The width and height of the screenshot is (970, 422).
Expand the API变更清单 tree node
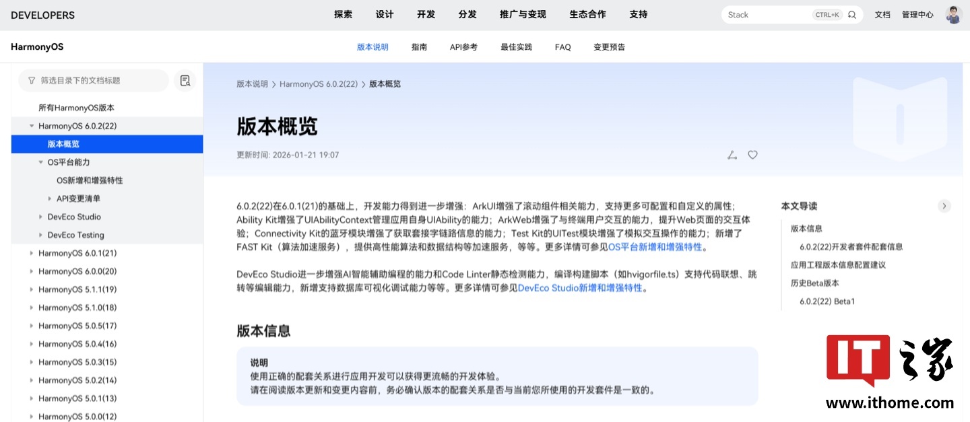click(50, 199)
